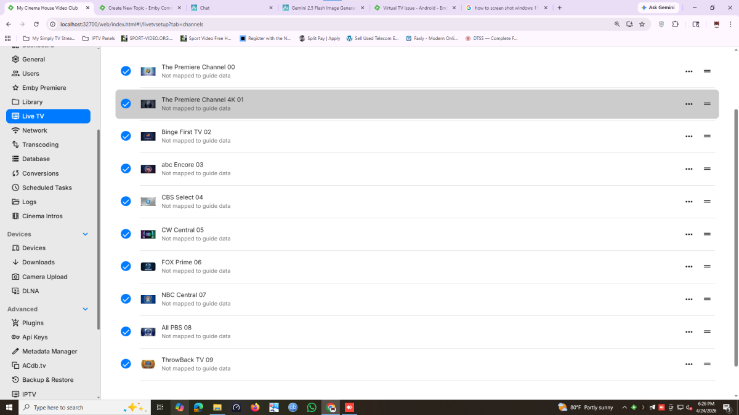
Task: Collapse the Advanced section chevron
Action: coord(85,309)
